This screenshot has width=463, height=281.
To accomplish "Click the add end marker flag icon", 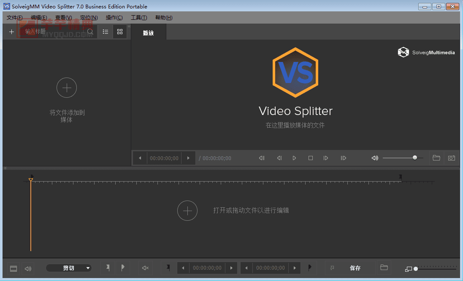I will [122, 268].
